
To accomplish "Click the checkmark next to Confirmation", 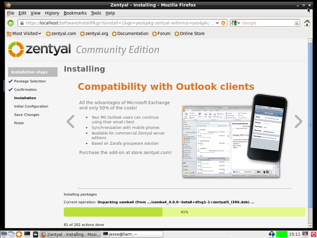I will coord(11,90).
